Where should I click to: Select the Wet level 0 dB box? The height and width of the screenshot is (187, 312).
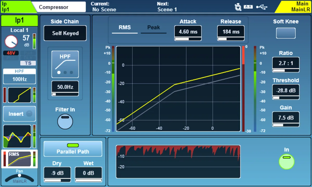(x=88, y=175)
